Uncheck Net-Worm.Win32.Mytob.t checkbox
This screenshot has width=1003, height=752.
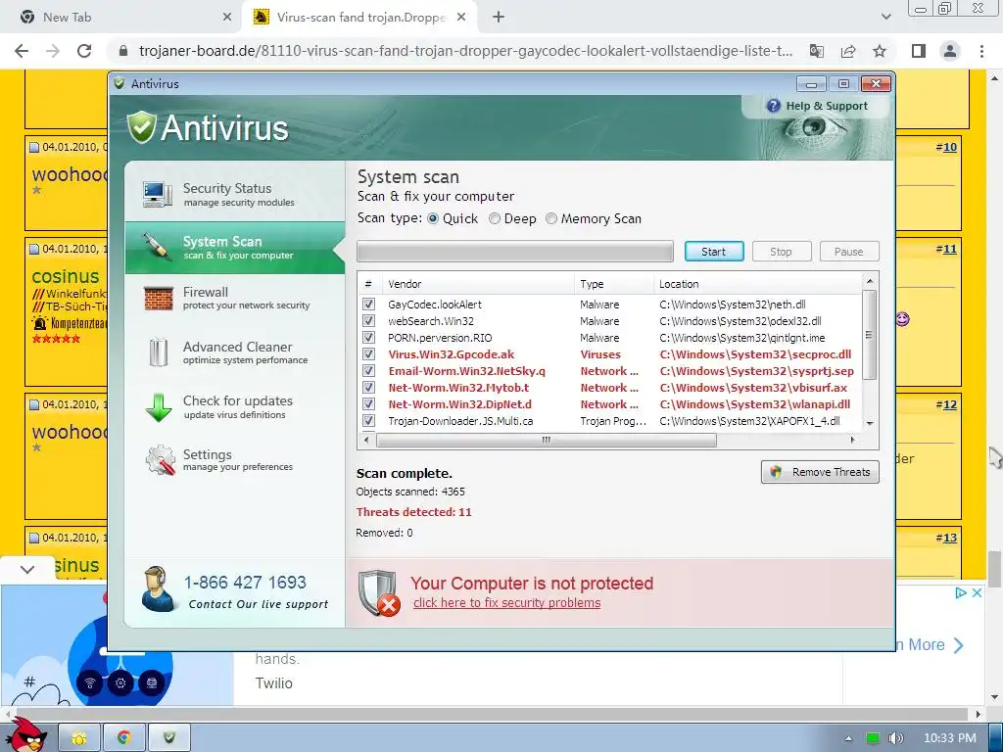point(368,387)
